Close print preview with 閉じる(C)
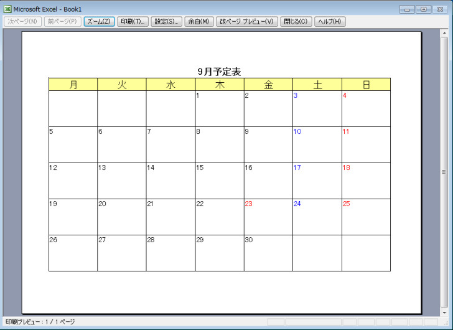453x330 pixels. 296,22
